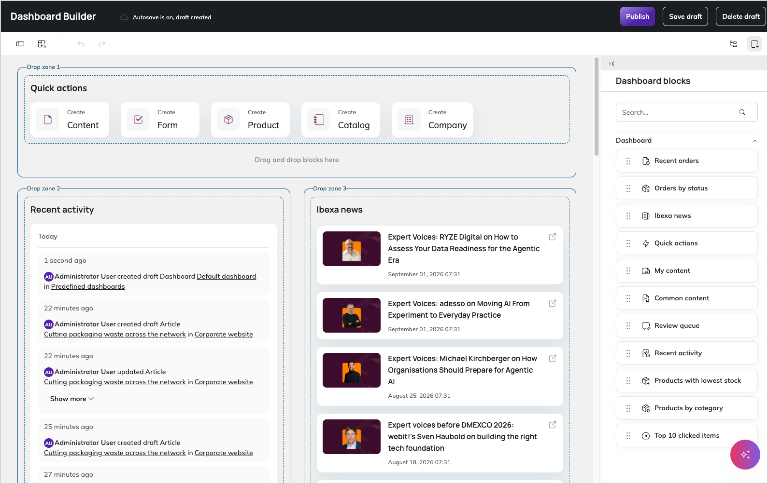Click RYZE Digital article thumbnail
Screen dimensions: 768x484
coord(352,249)
